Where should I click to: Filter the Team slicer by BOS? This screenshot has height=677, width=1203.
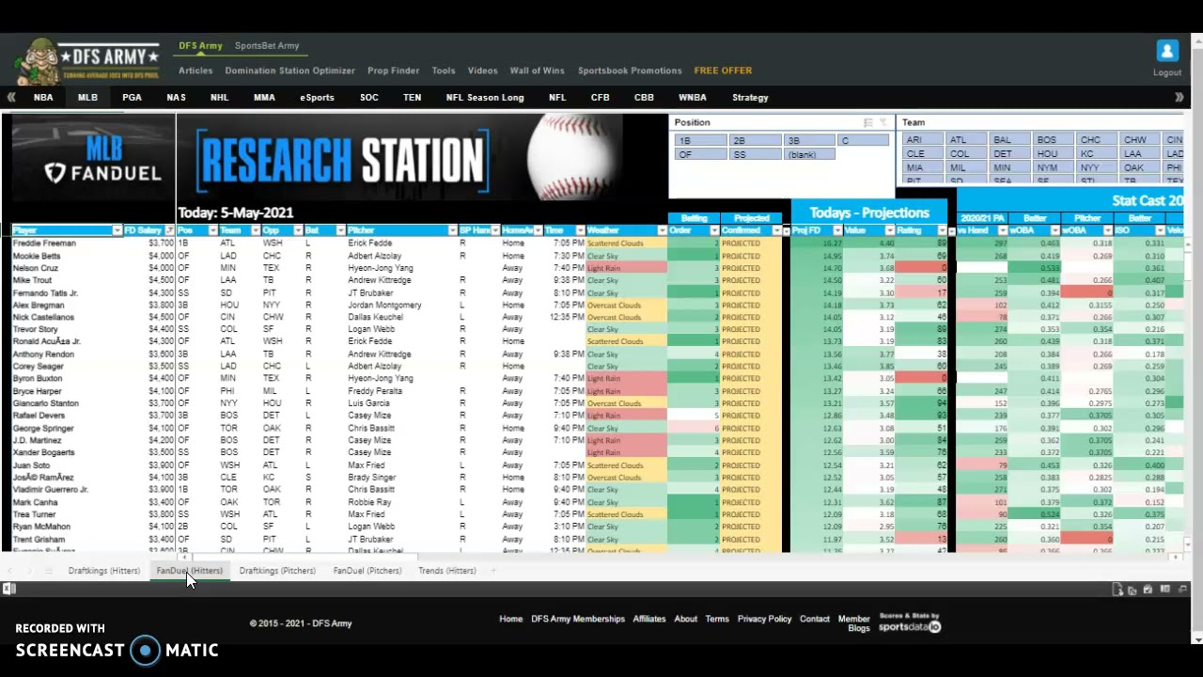(1055, 140)
